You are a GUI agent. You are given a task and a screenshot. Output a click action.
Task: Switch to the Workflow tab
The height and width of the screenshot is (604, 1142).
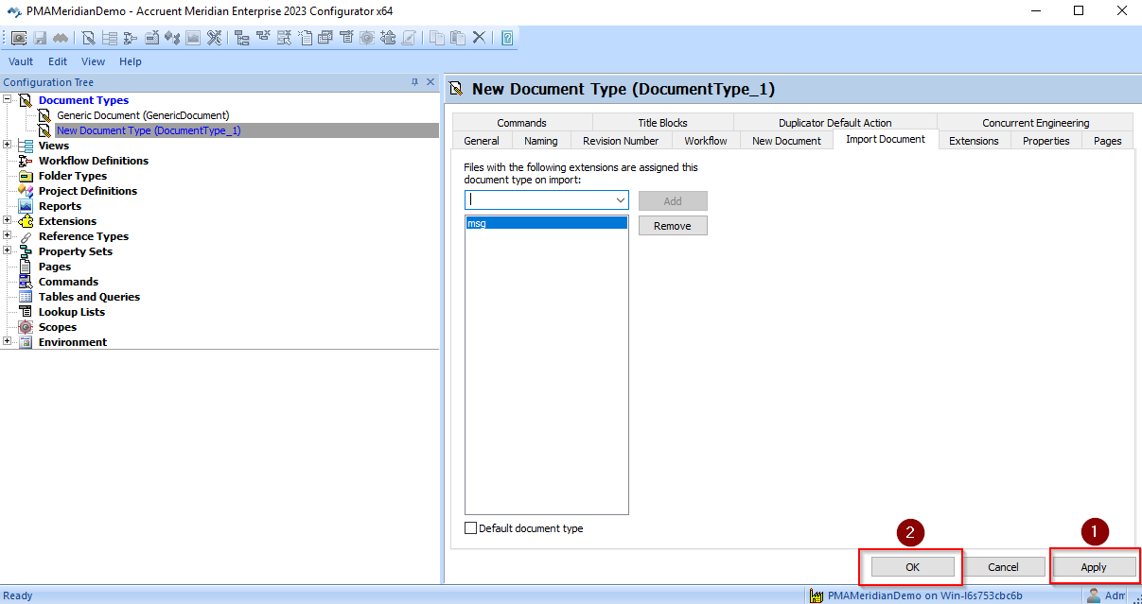[706, 141]
